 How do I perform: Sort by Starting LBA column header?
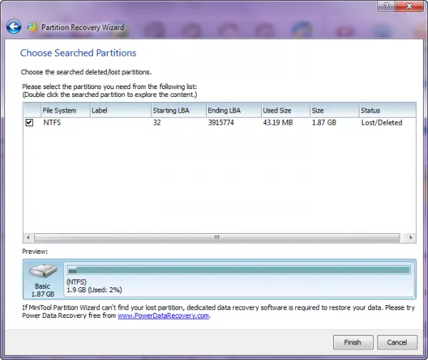(179, 110)
